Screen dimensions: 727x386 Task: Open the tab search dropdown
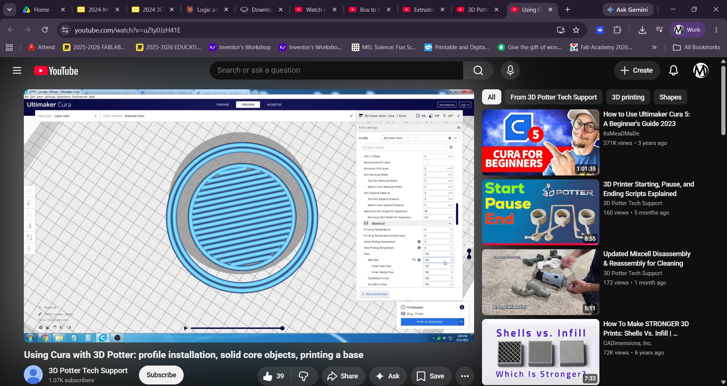point(9,10)
